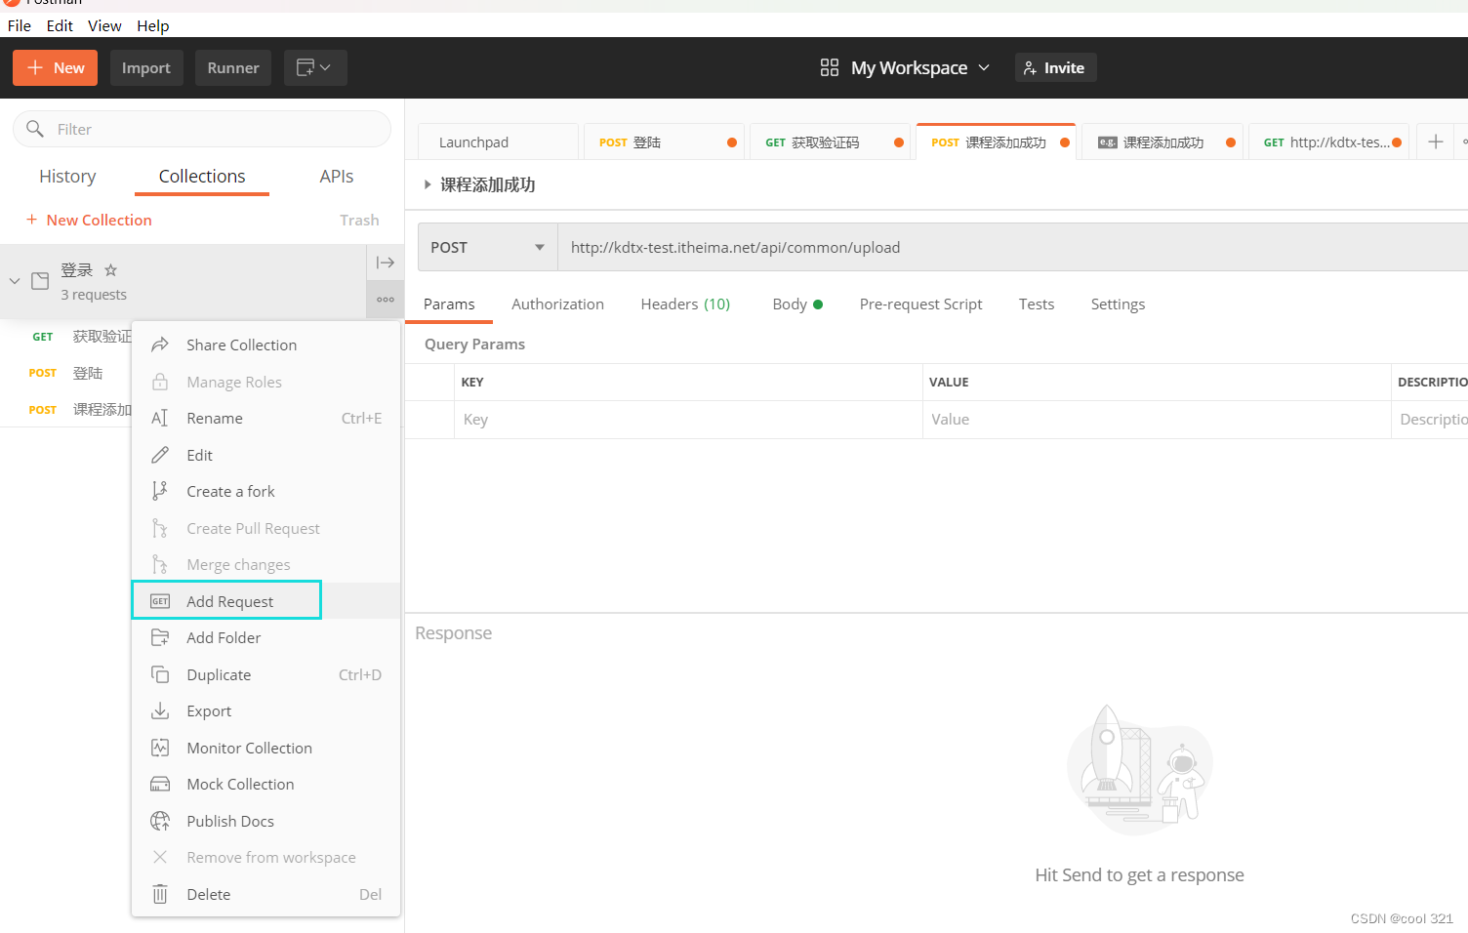Click the Publish Docs globe icon
The height and width of the screenshot is (933, 1468).
pyautogui.click(x=160, y=821)
